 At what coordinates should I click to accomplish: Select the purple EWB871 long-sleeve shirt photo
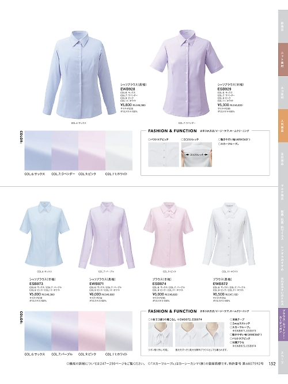[107, 235]
